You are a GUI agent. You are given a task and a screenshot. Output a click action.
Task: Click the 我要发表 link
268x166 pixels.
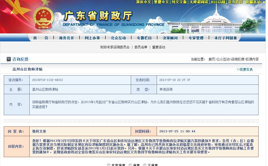pyautogui.click(x=245, y=69)
